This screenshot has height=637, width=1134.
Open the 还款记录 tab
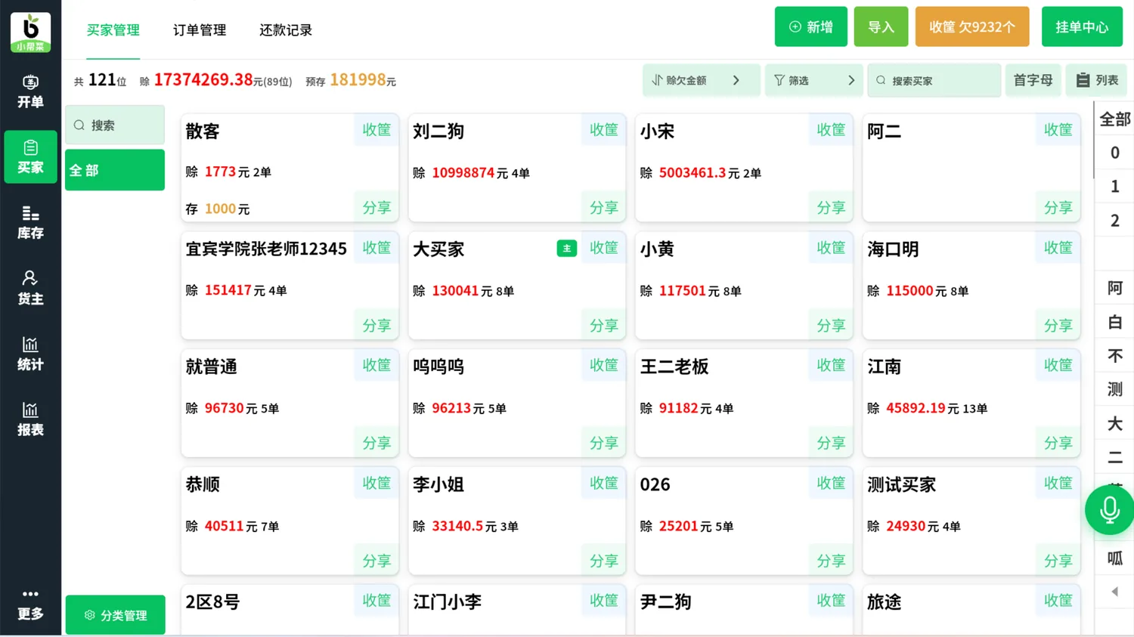click(286, 30)
